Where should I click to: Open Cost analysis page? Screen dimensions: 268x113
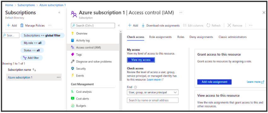point(84,92)
